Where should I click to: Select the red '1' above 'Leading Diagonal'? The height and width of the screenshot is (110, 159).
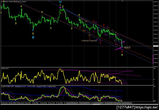click(90, 38)
